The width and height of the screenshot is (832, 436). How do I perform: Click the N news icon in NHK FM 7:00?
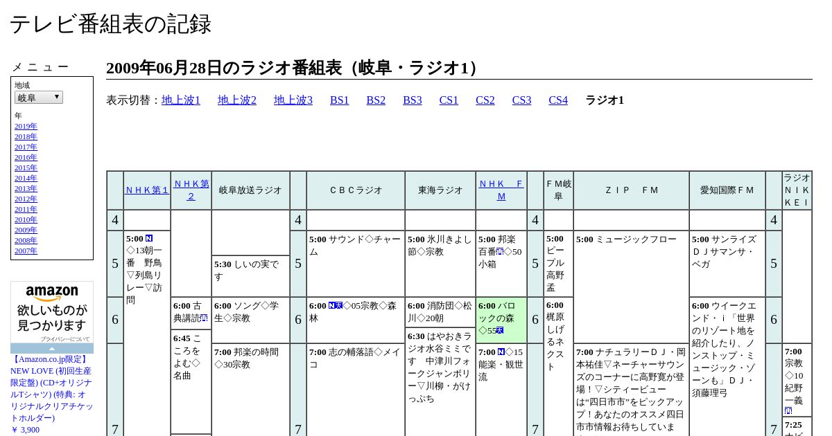[501, 352]
